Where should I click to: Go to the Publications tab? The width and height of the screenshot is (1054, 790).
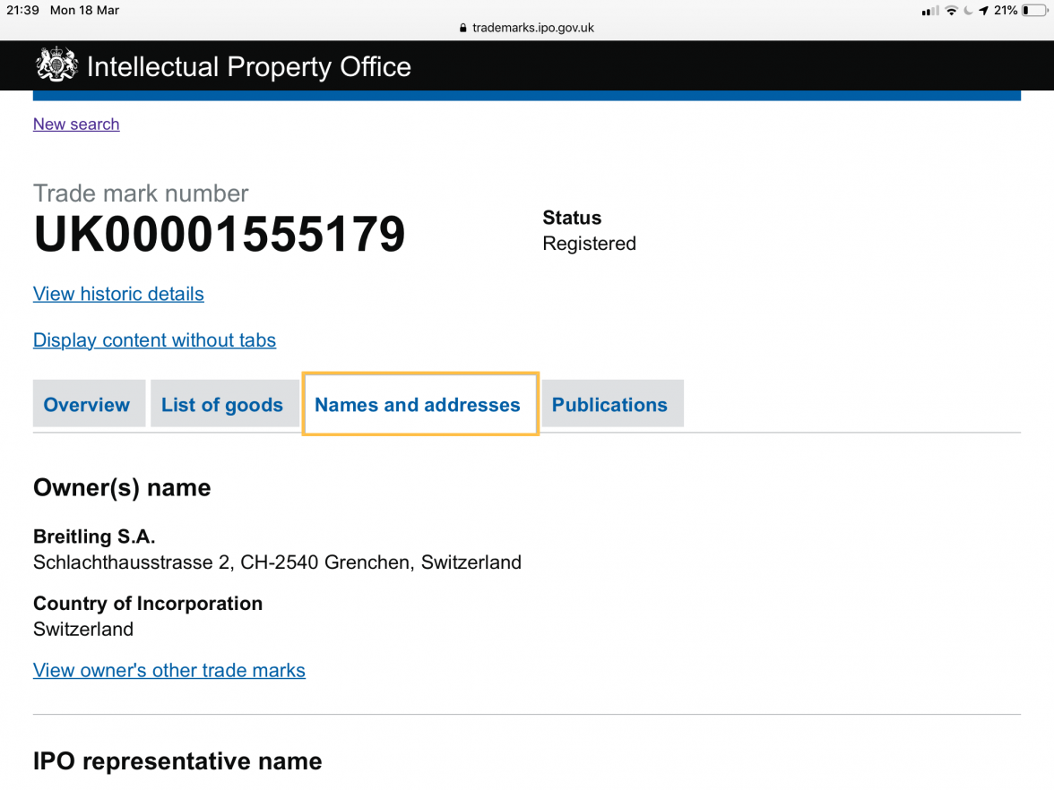click(609, 405)
